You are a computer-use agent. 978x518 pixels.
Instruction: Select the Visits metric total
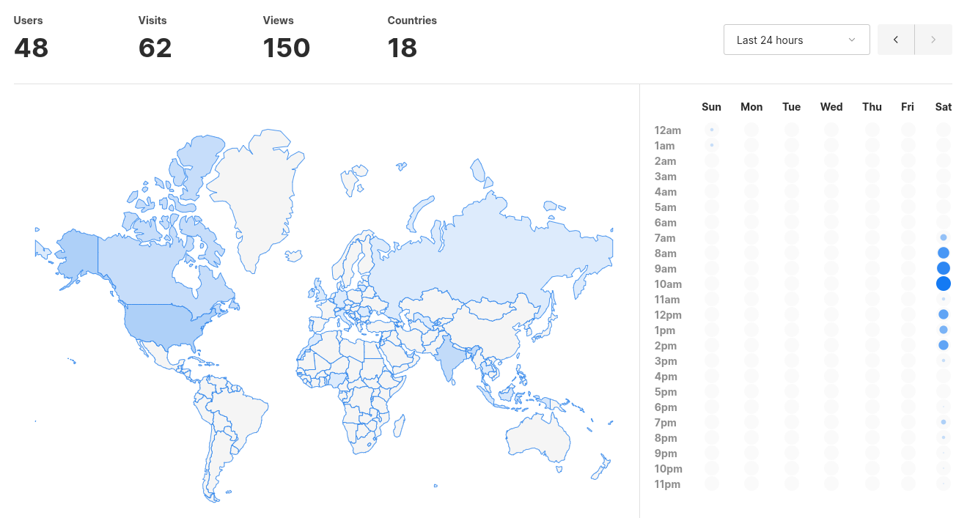(x=155, y=48)
